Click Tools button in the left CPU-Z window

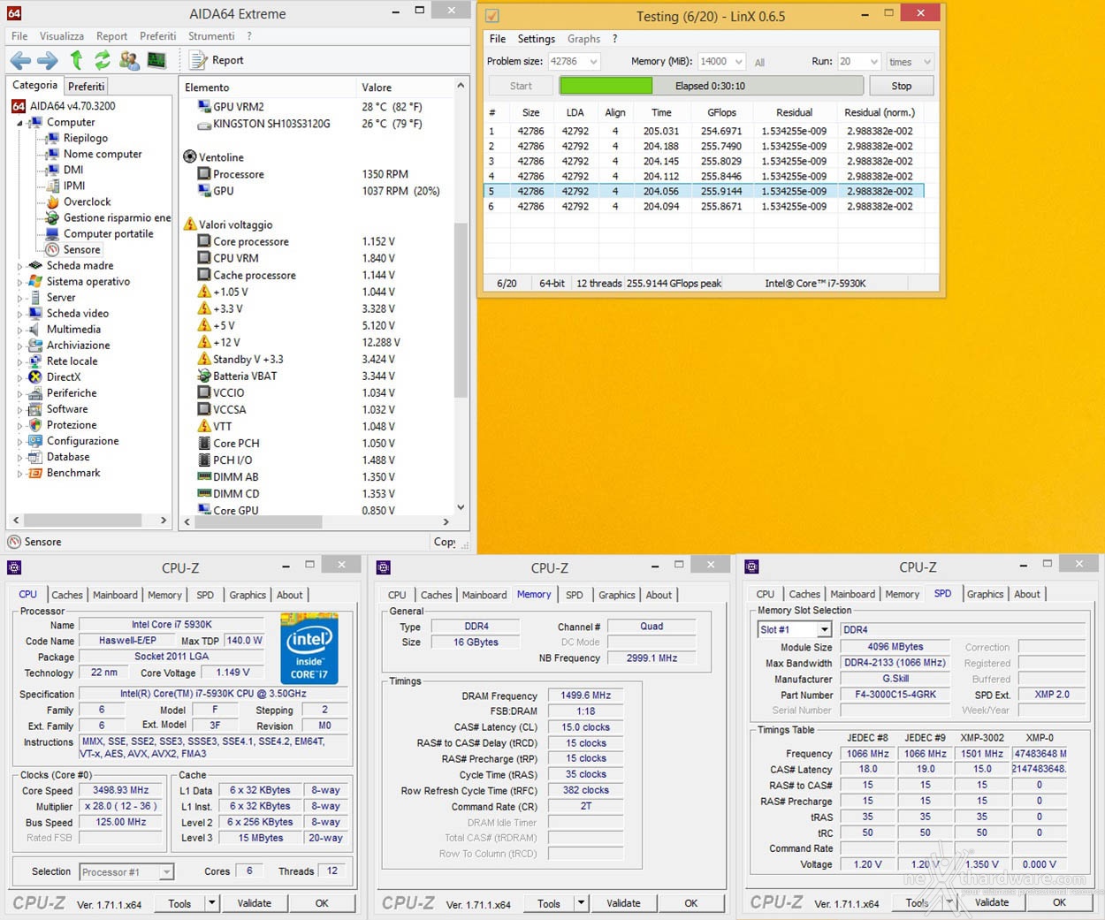click(x=179, y=903)
